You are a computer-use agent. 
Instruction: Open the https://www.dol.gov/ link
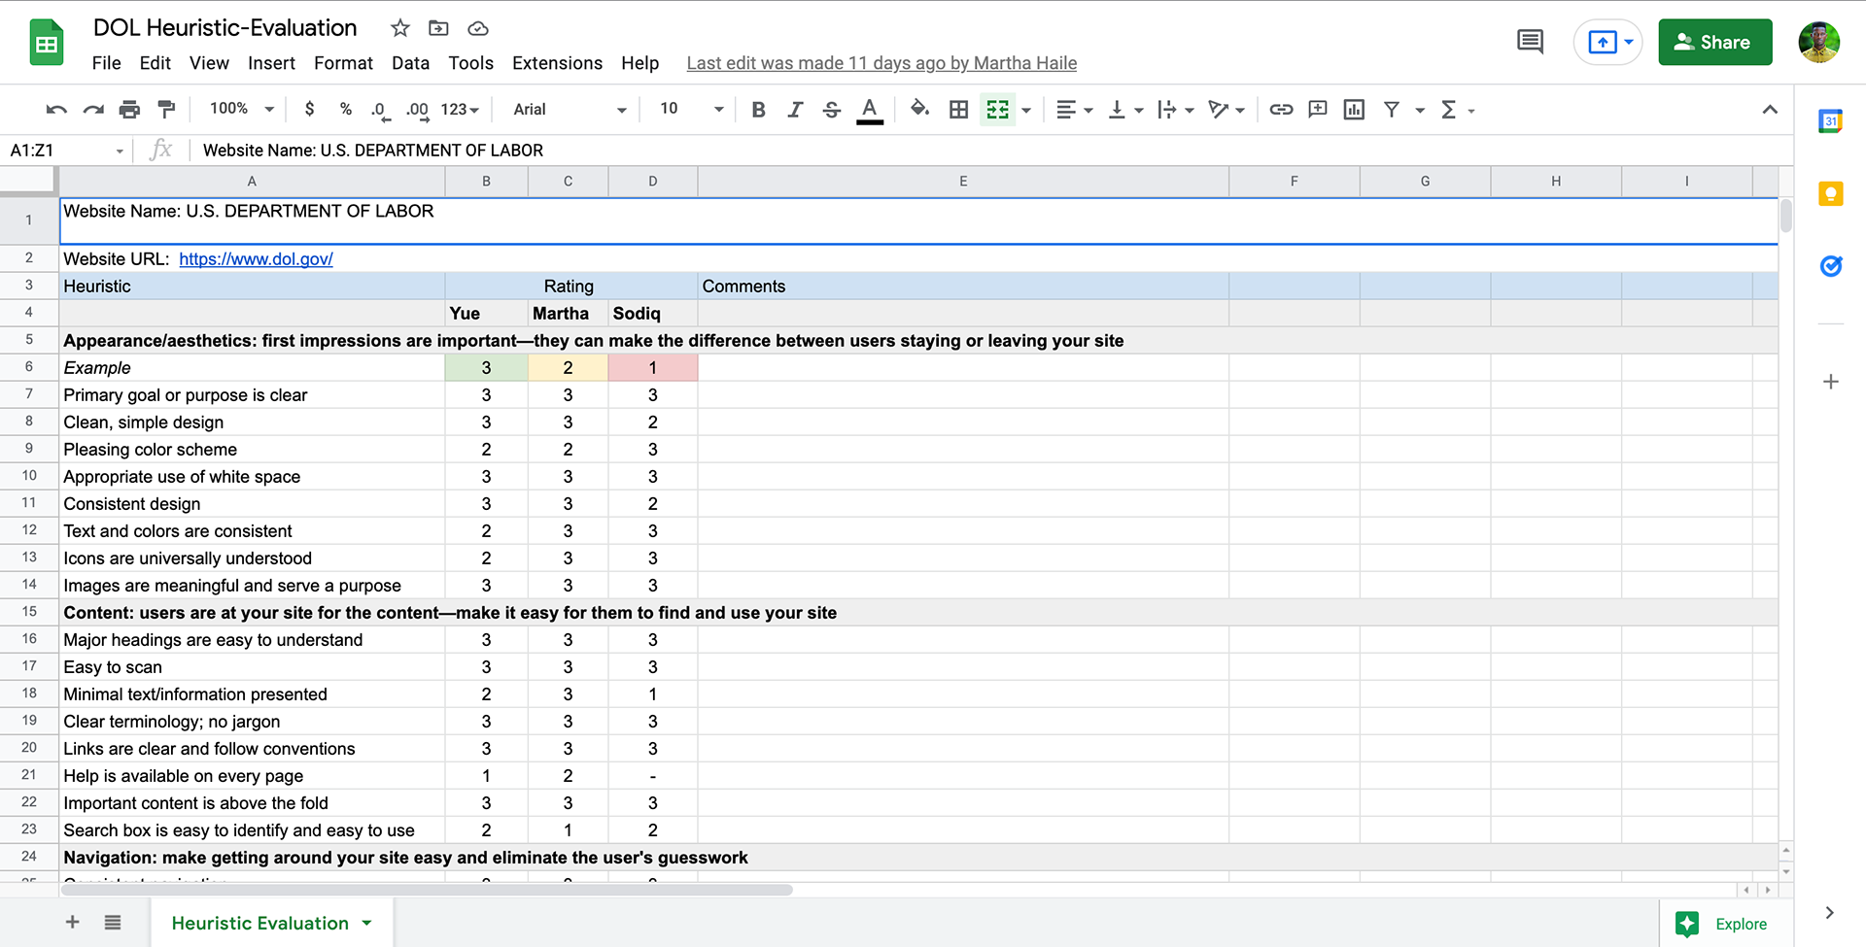[256, 259]
